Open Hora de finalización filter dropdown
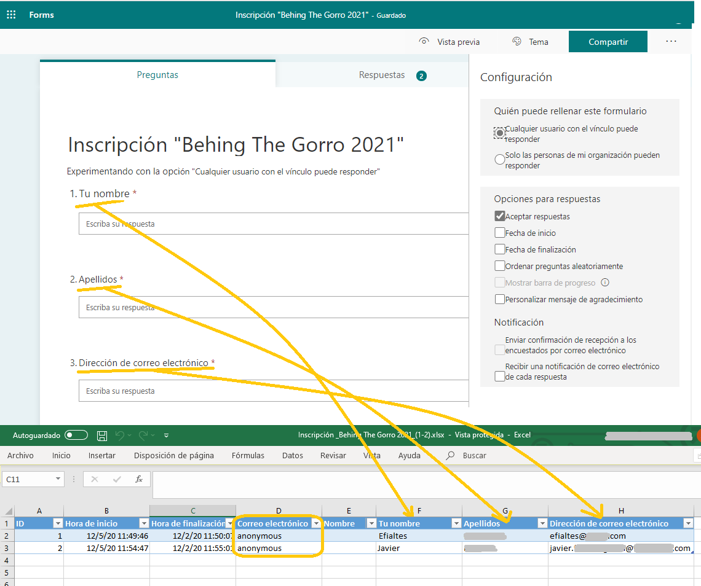This screenshot has height=586, width=701. [230, 523]
